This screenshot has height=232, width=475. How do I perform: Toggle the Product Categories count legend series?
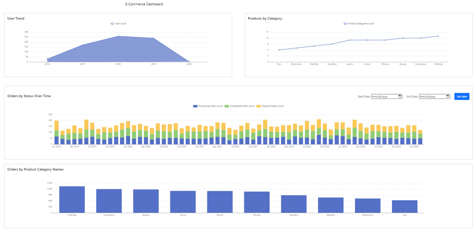click(359, 23)
